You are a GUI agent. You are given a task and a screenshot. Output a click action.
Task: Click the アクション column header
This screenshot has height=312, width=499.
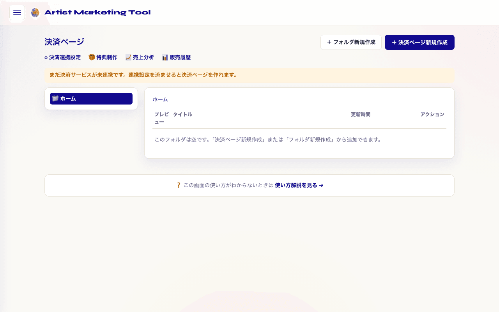click(x=432, y=114)
